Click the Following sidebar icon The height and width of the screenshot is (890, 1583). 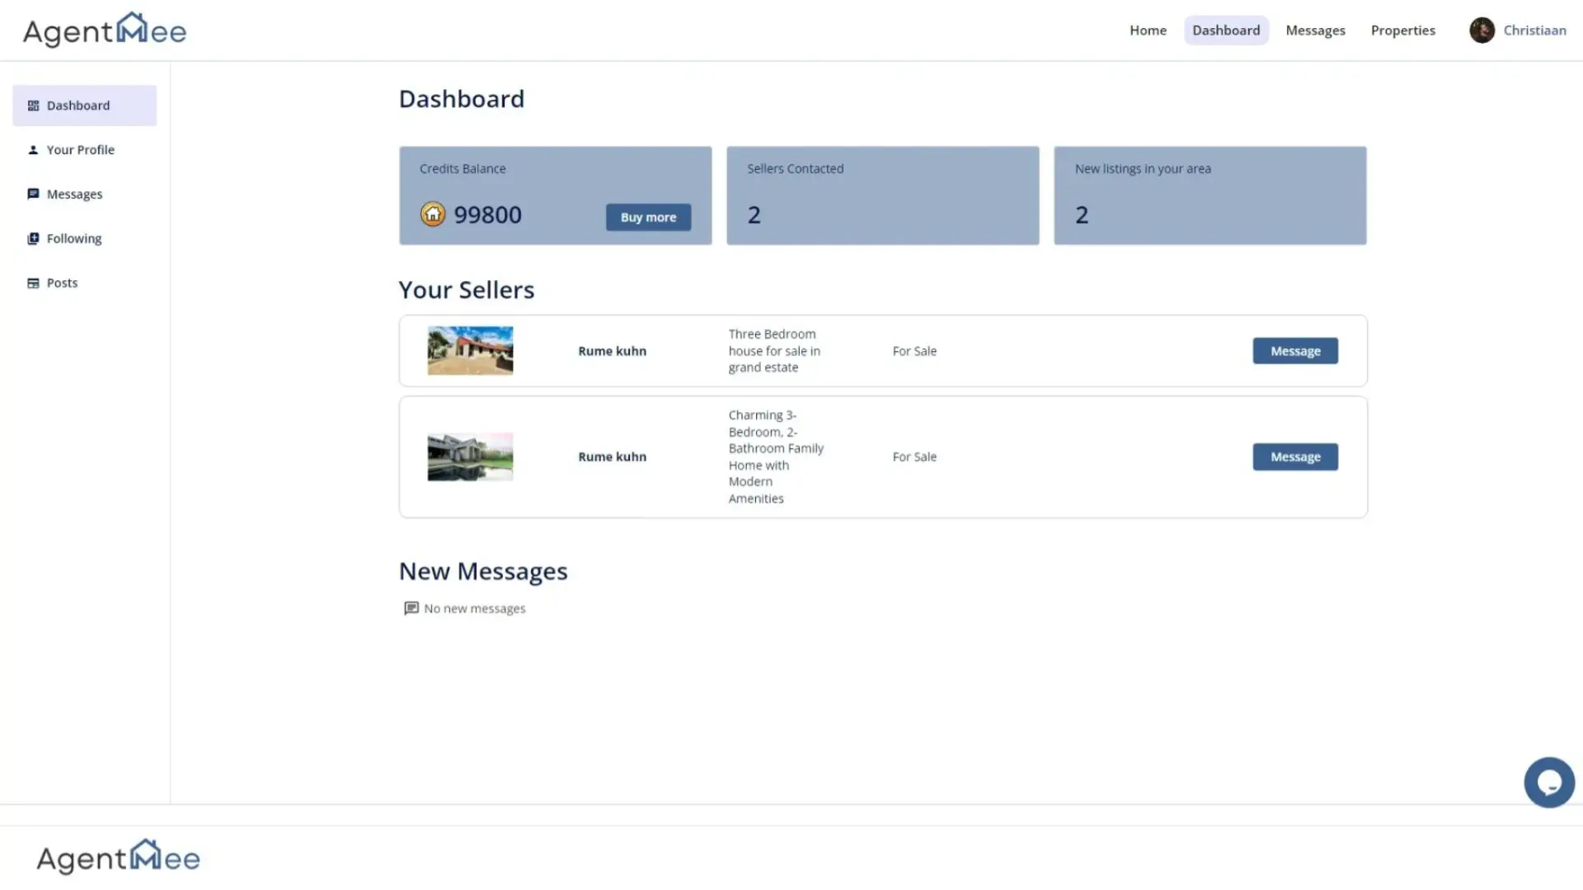point(33,237)
